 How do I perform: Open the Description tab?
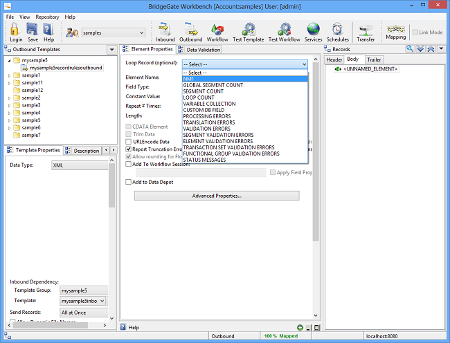[82, 151]
